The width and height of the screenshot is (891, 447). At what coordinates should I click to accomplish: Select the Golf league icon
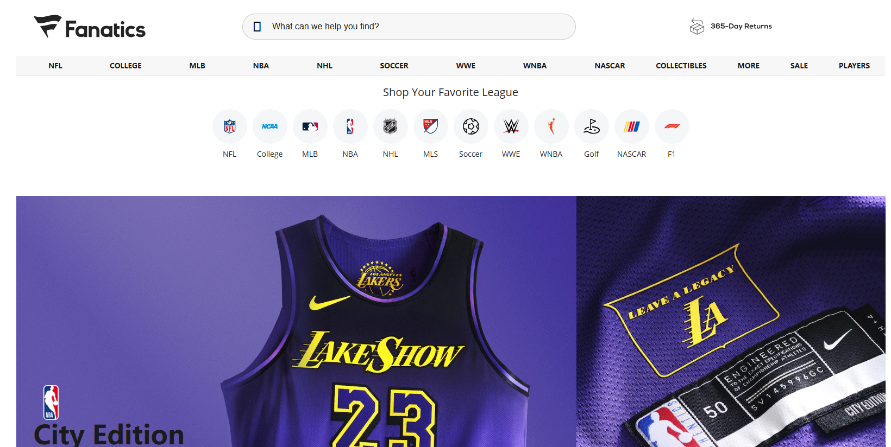(x=592, y=126)
